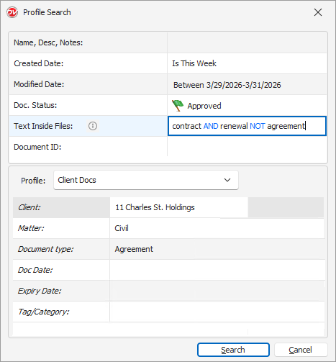Click the Modified Date: label
Screen dimensions: 336x362
[x=39, y=84]
